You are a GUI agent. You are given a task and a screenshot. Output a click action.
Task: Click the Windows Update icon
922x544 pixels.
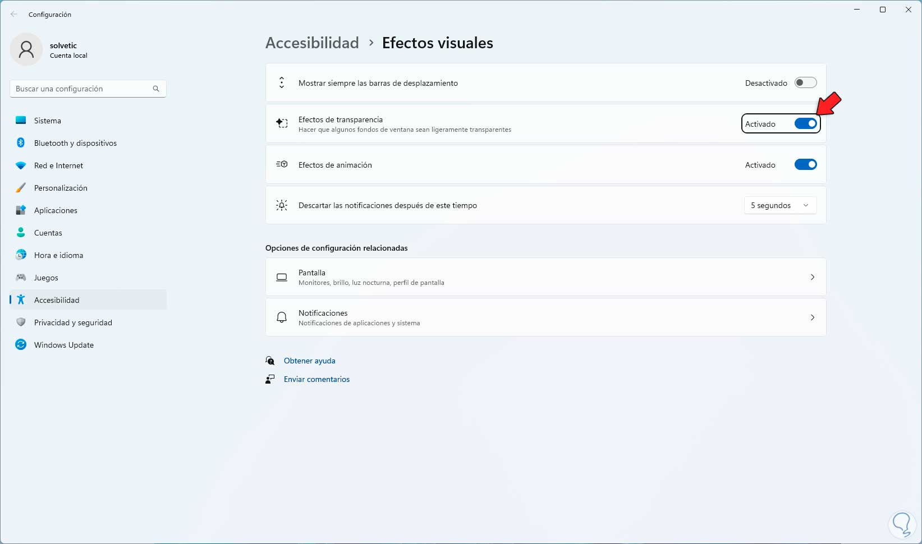(x=21, y=345)
